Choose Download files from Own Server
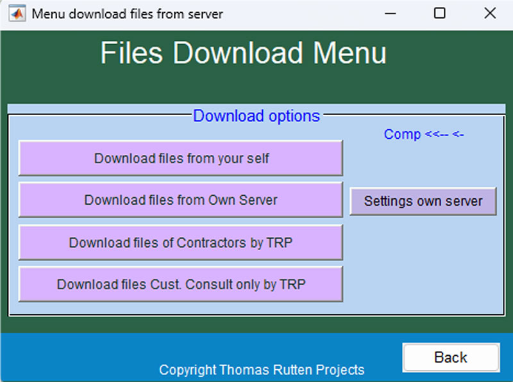 click(x=181, y=200)
